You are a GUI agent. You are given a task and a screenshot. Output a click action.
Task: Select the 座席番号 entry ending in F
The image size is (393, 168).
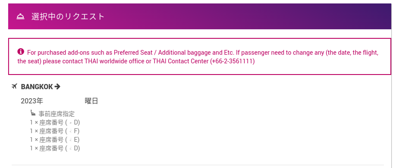tap(55, 131)
